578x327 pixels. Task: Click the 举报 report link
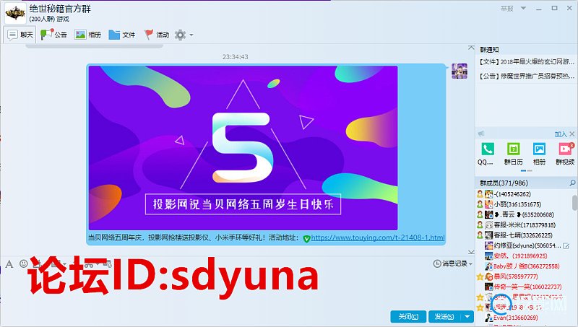(507, 9)
